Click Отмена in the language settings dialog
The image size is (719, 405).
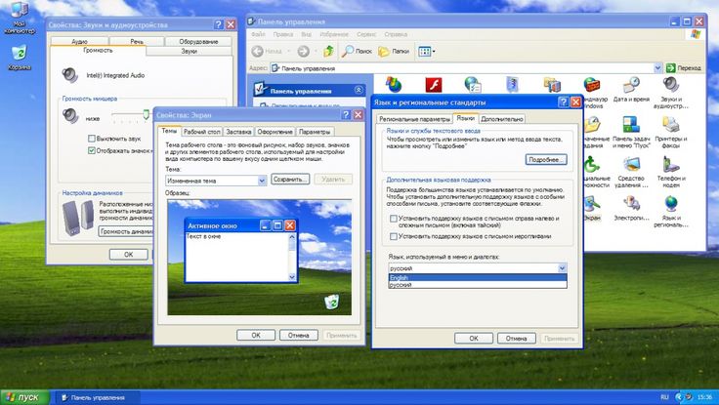[517, 338]
